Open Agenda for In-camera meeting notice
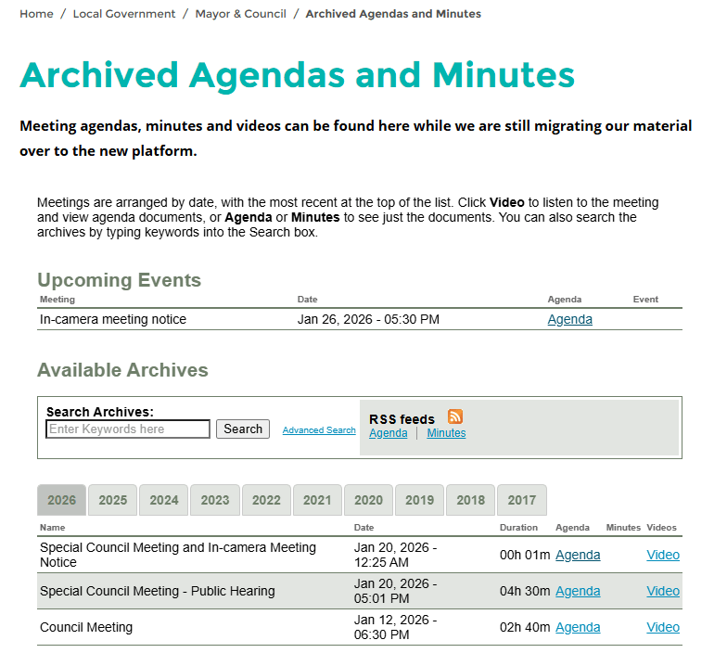Screen dimensions: 727x653 pyautogui.click(x=569, y=320)
